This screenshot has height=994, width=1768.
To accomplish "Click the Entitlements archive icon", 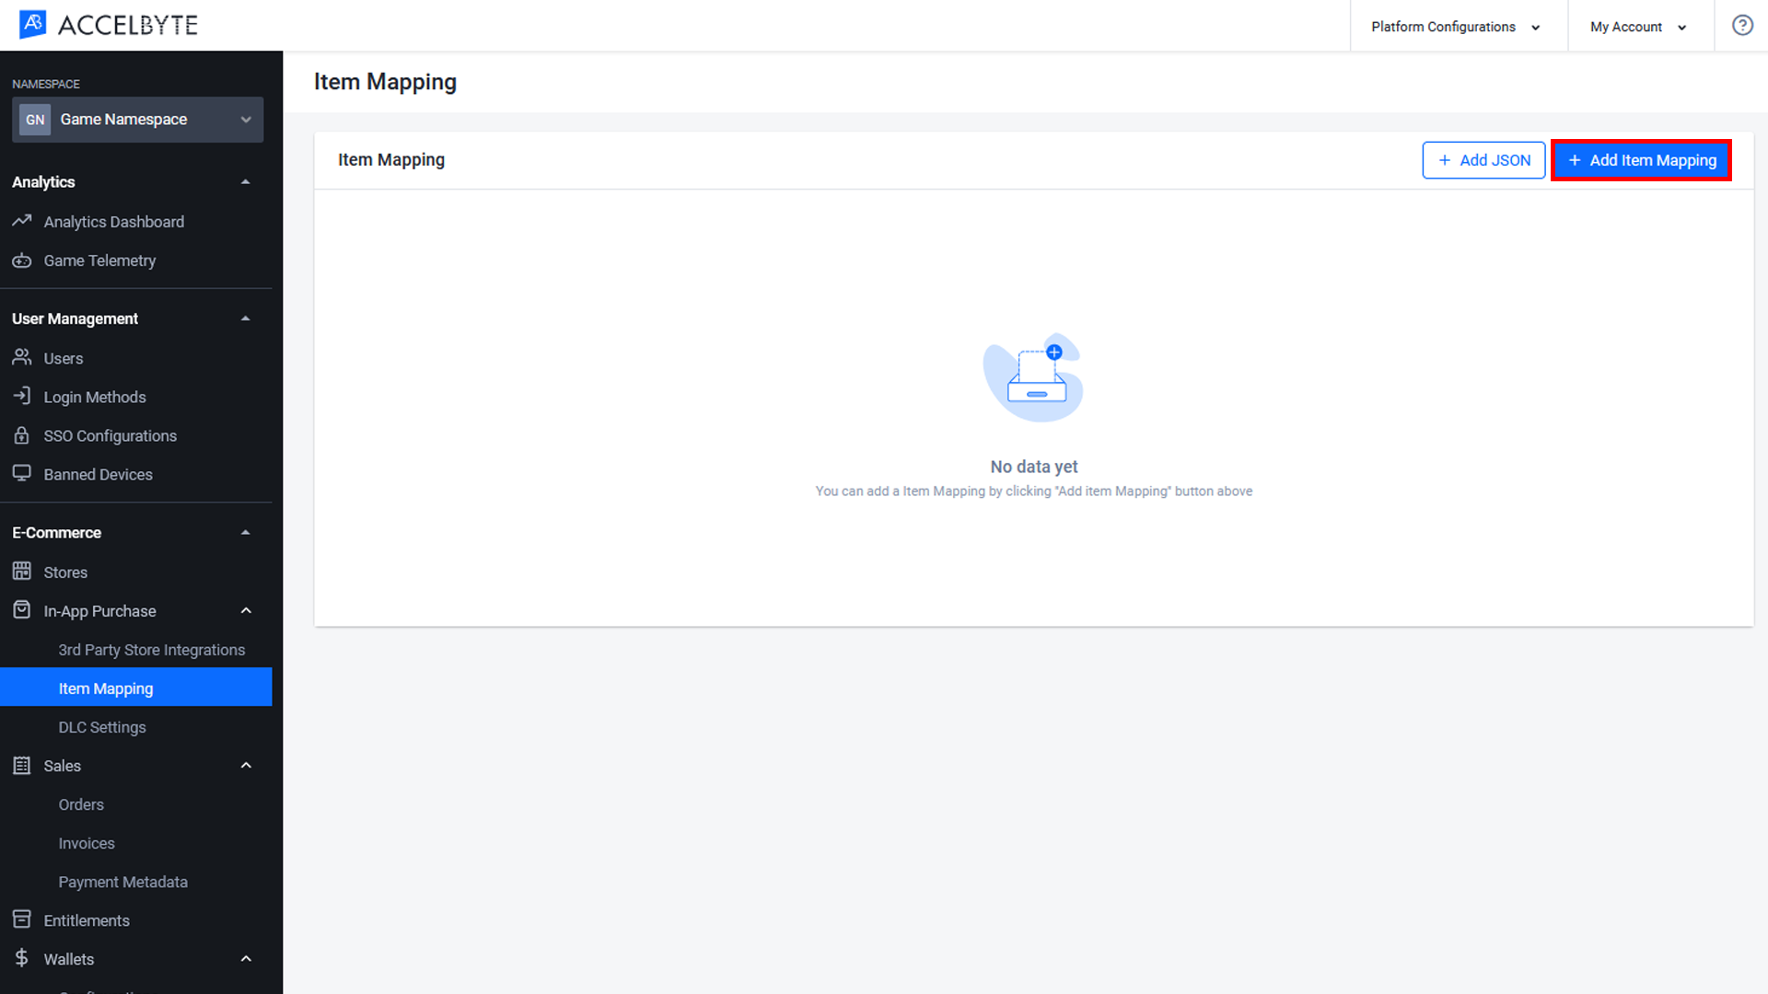I will (22, 919).
